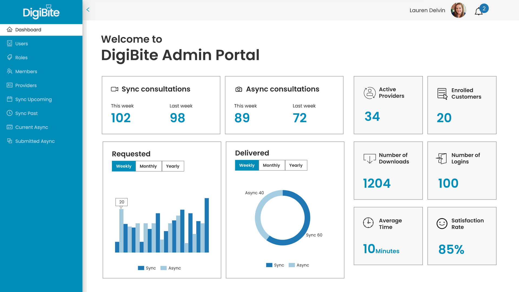The height and width of the screenshot is (292, 519).
Task: Select Yearly in the Requested chart
Action: (x=173, y=166)
